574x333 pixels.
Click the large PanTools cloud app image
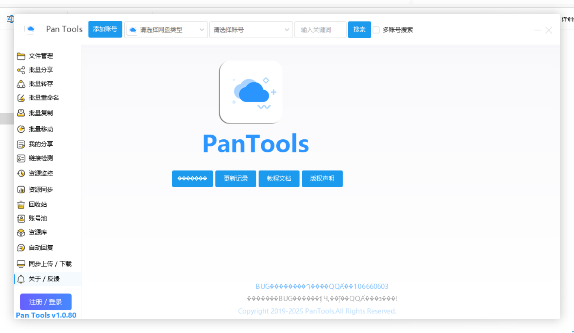pos(251,92)
